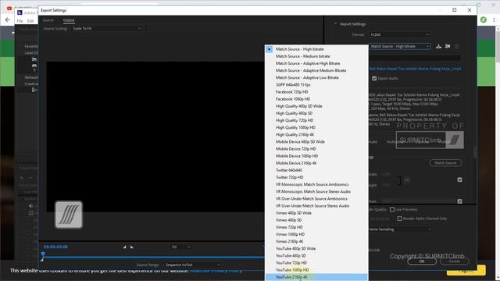Viewport: 500px width, 281px height.
Task: Select 3GPP 640x480 15 fps preset
Action: [x=316, y=85]
